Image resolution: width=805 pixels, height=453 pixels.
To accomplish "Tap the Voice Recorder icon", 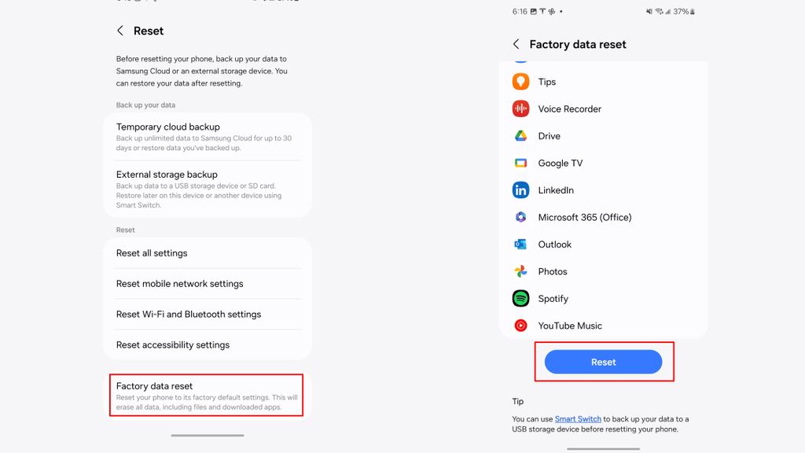I will (520, 109).
